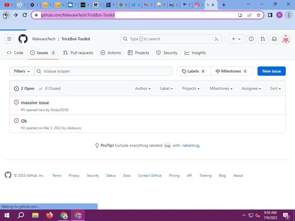Select the Issues tab
This screenshot has height=221, width=295.
[x=43, y=53]
